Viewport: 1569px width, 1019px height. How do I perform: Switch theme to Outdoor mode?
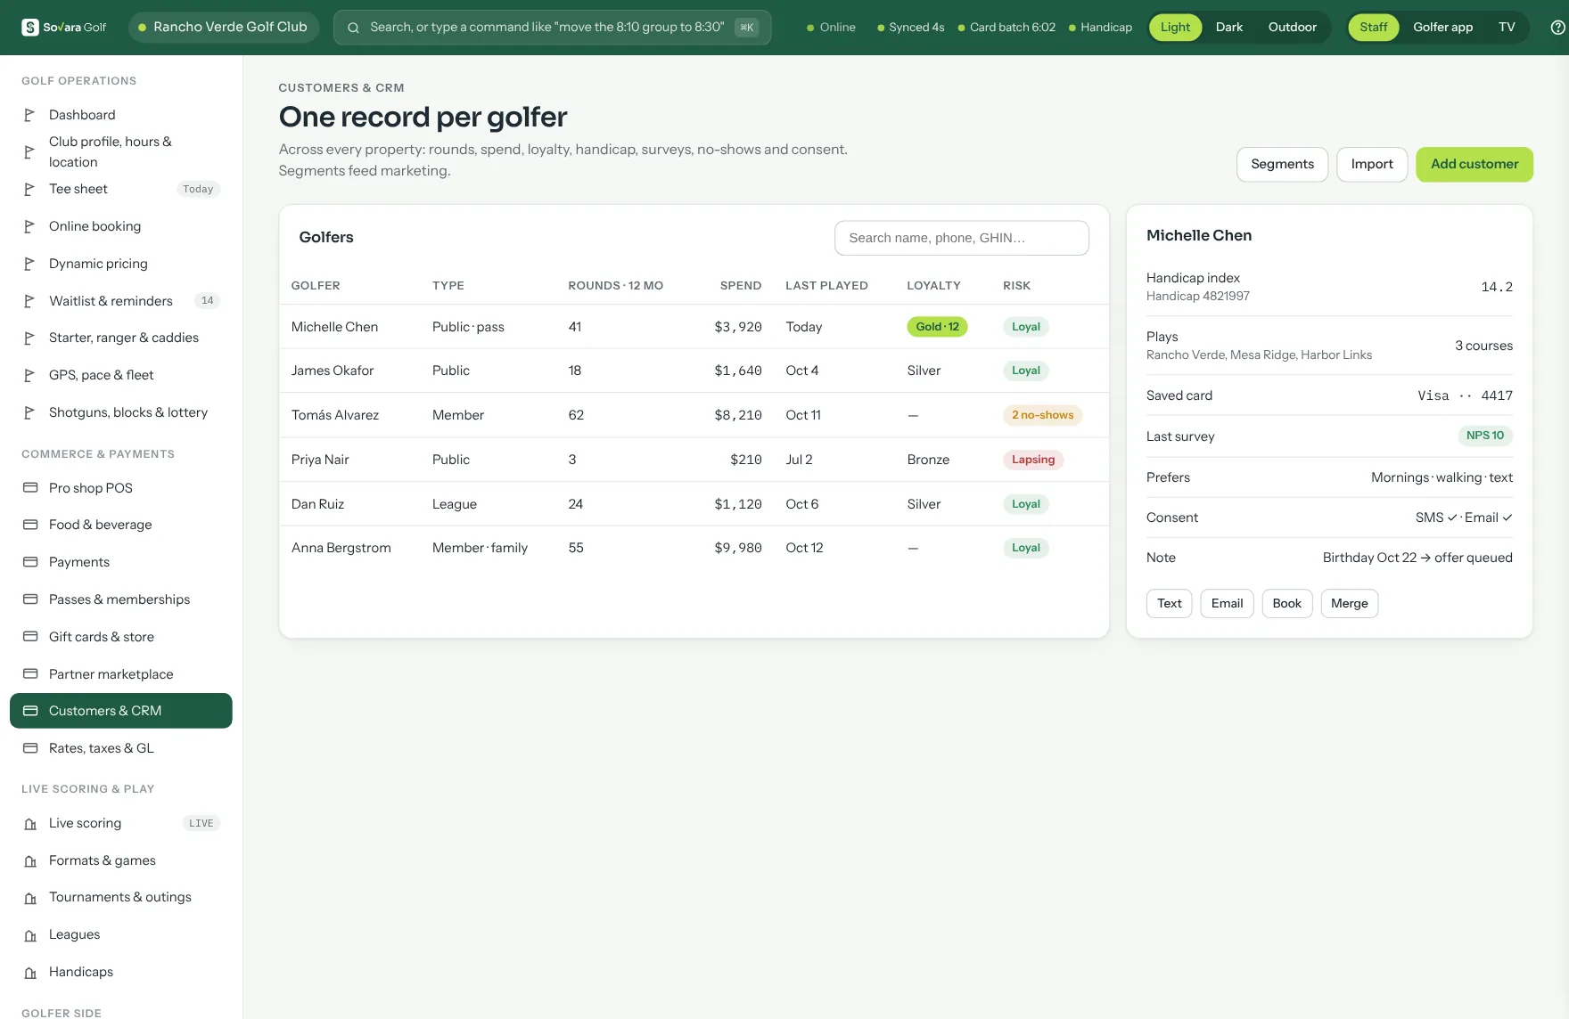pos(1292,28)
